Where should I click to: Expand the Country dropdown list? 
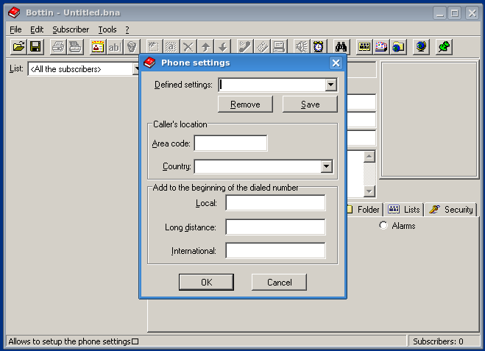click(x=326, y=166)
